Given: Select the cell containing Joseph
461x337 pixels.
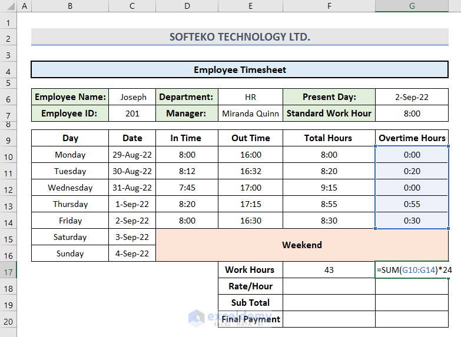Looking at the screenshot, I should pos(132,97).
